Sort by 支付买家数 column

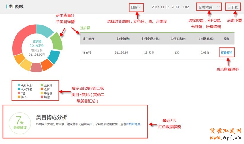[x=178, y=39]
